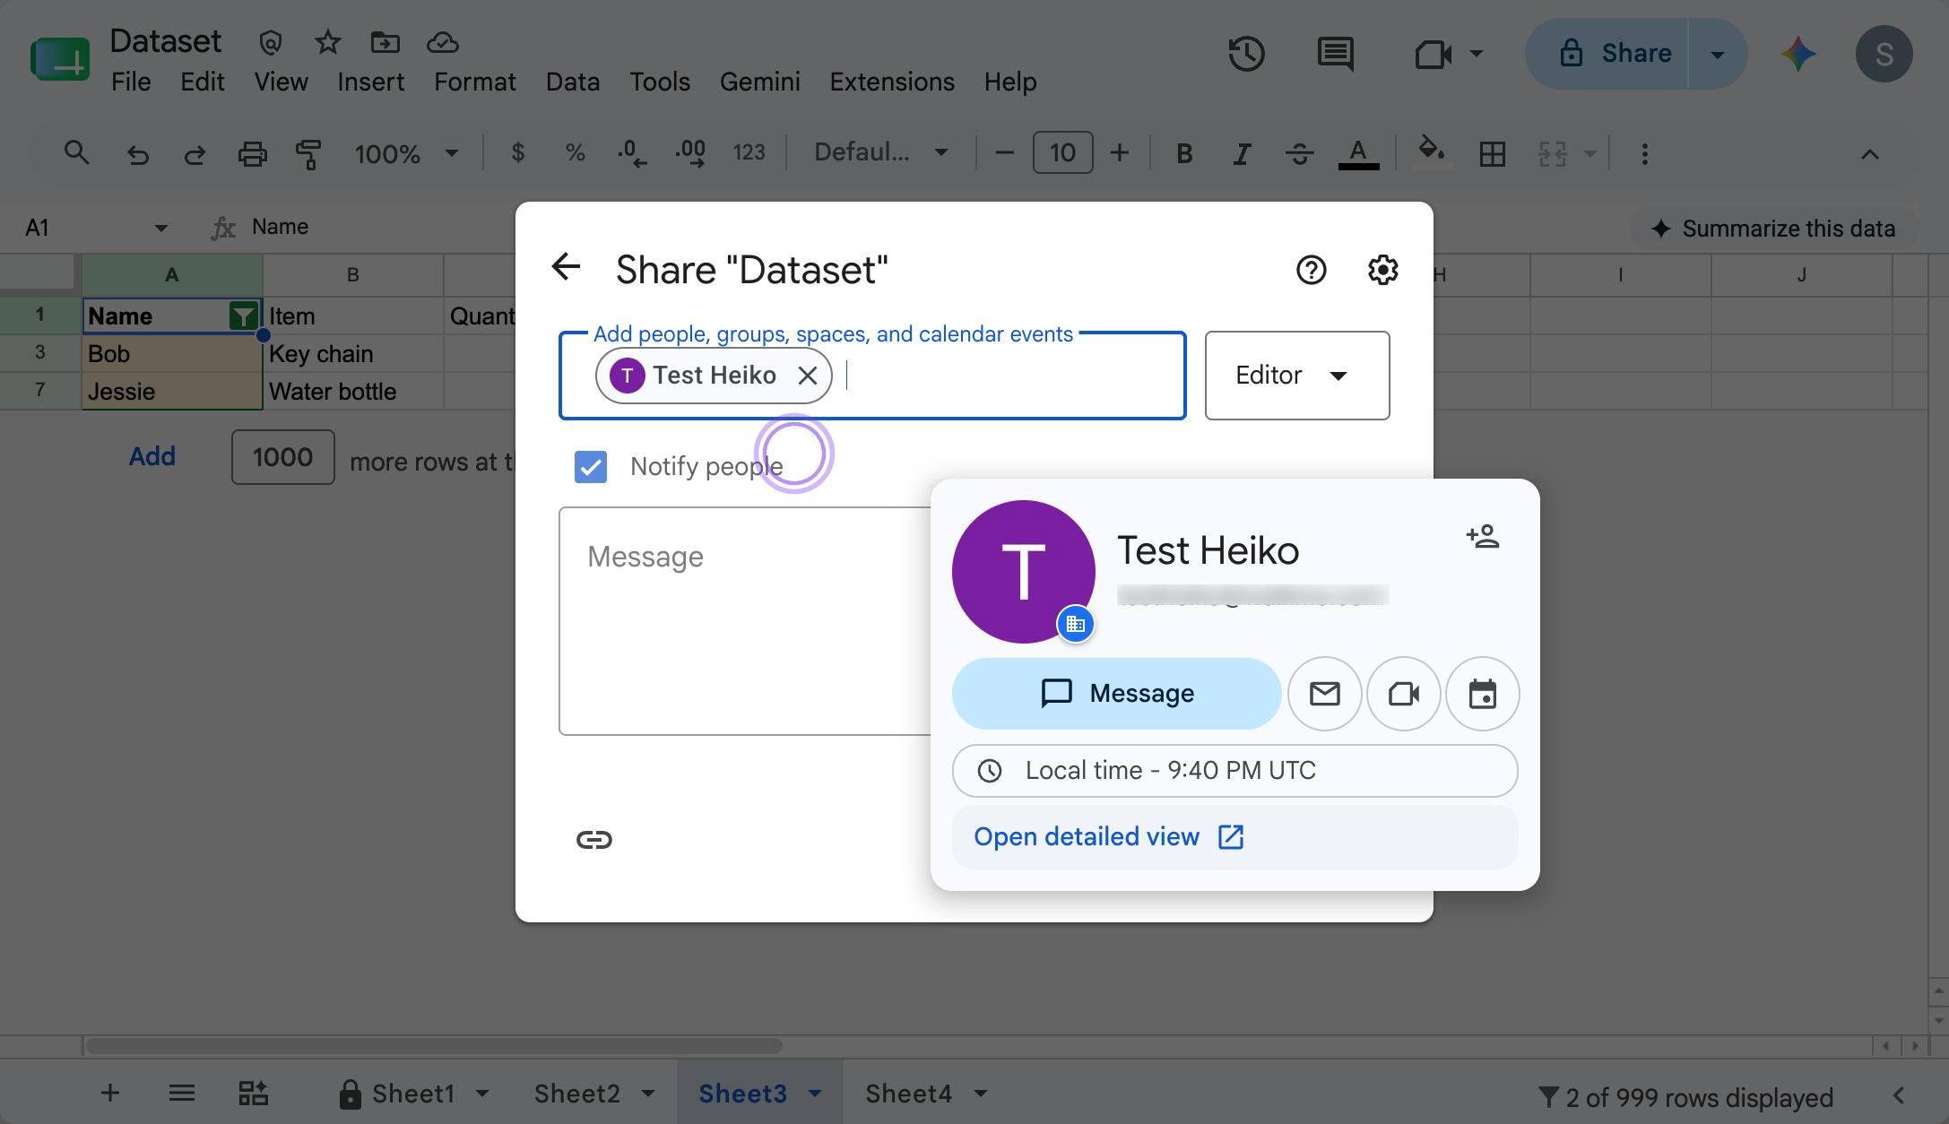Click the Meet camera icon

1433,55
